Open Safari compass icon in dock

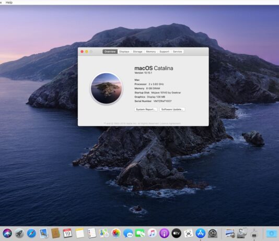31,233
